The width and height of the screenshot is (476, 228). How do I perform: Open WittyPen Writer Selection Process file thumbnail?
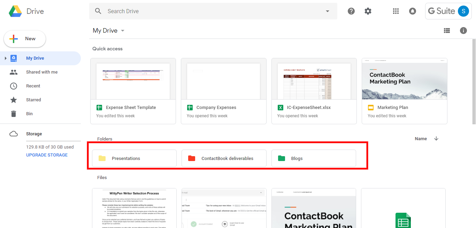(134, 208)
